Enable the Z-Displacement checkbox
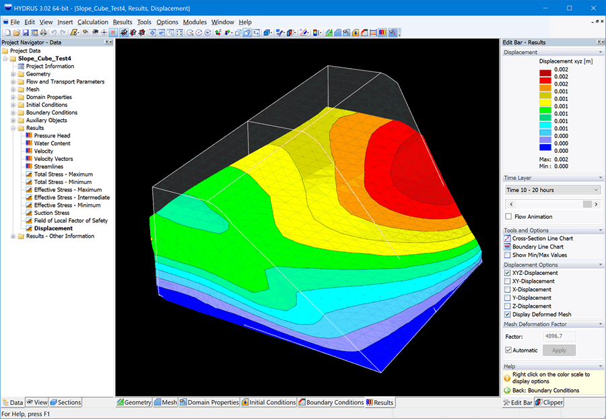This screenshot has height=419, width=606. 508,307
